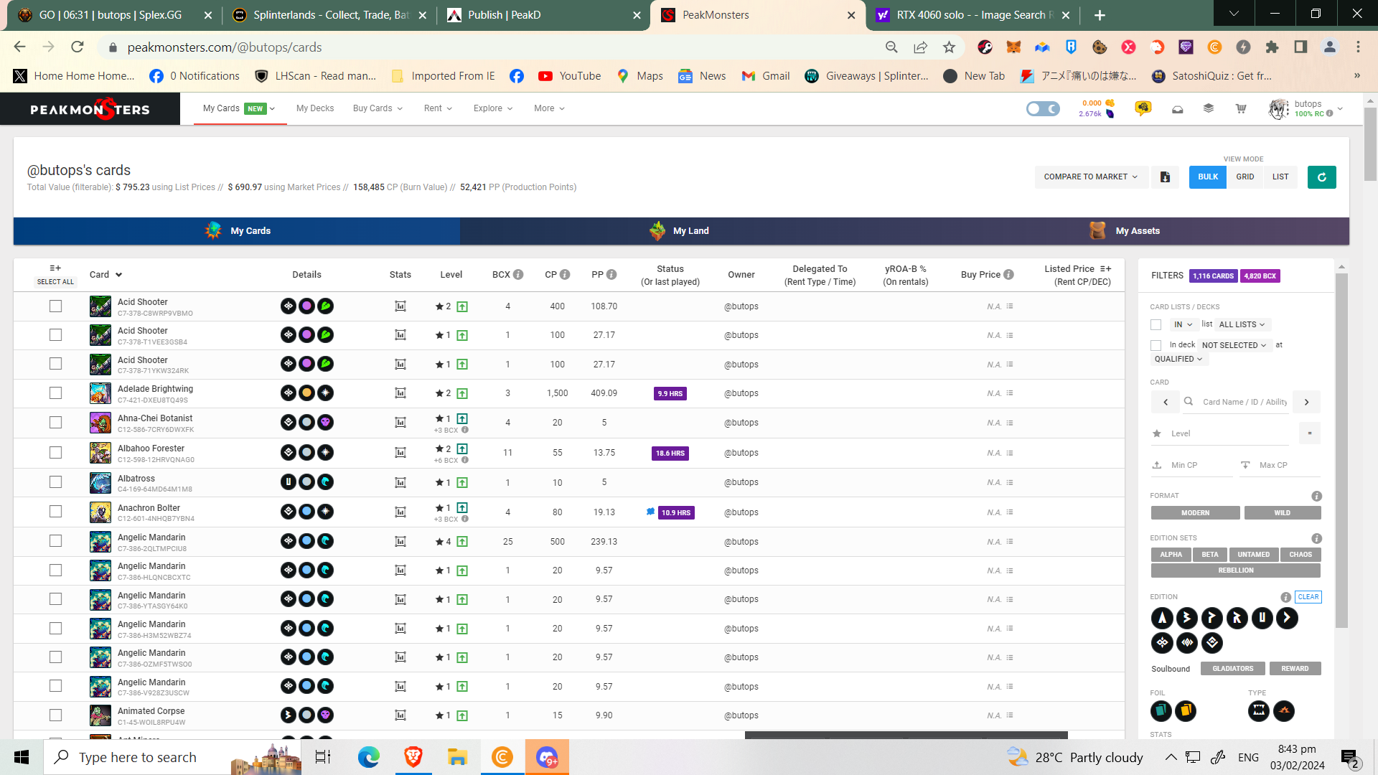Tick checkbox for Albatross row
The image size is (1378, 775).
(x=55, y=482)
